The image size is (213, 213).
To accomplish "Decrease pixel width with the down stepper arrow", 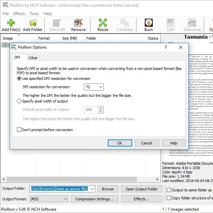I will click(x=101, y=112).
